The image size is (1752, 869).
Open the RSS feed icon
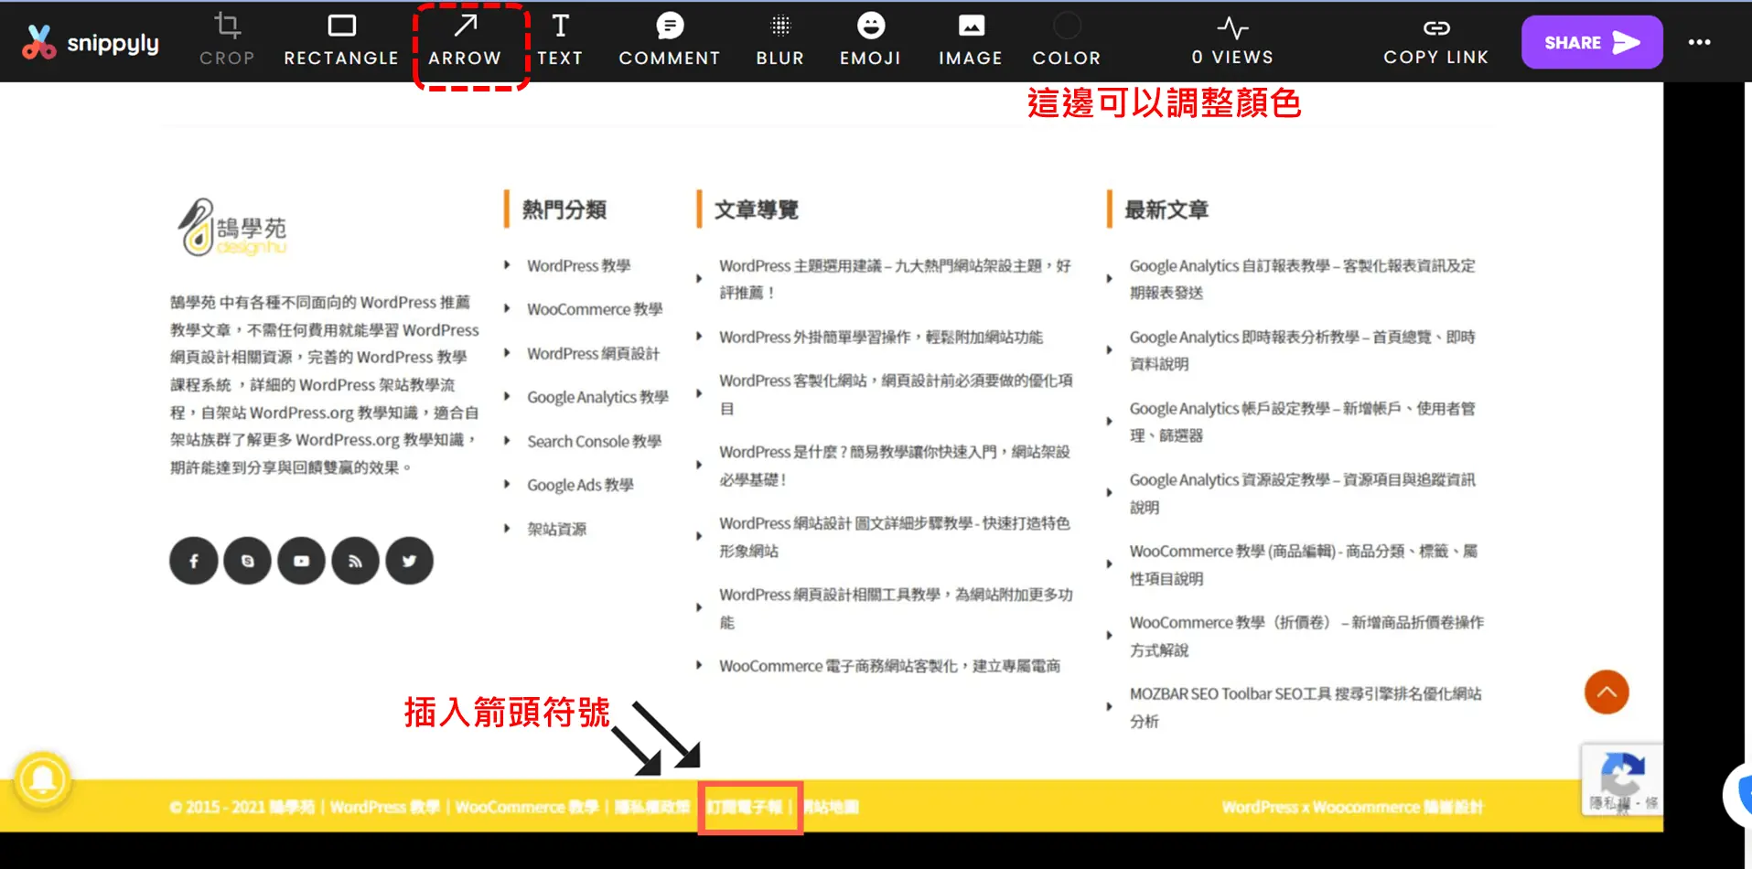(x=355, y=561)
